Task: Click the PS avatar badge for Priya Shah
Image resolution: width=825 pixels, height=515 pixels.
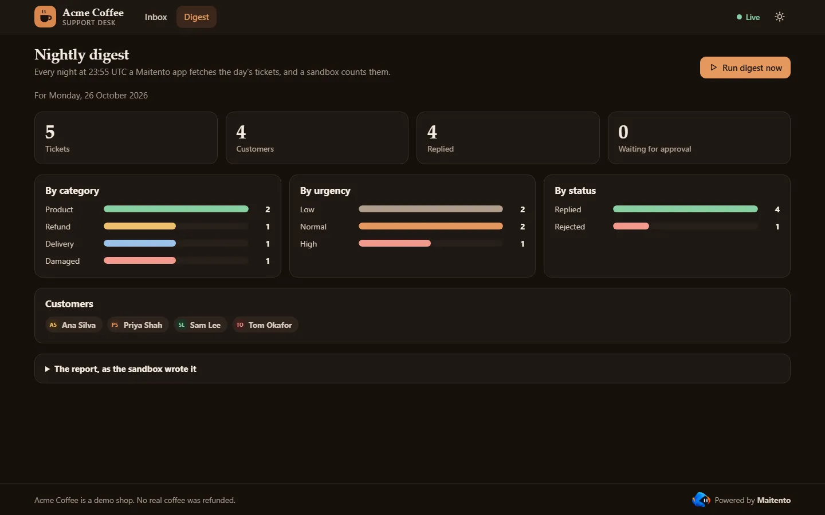Action: (115, 325)
